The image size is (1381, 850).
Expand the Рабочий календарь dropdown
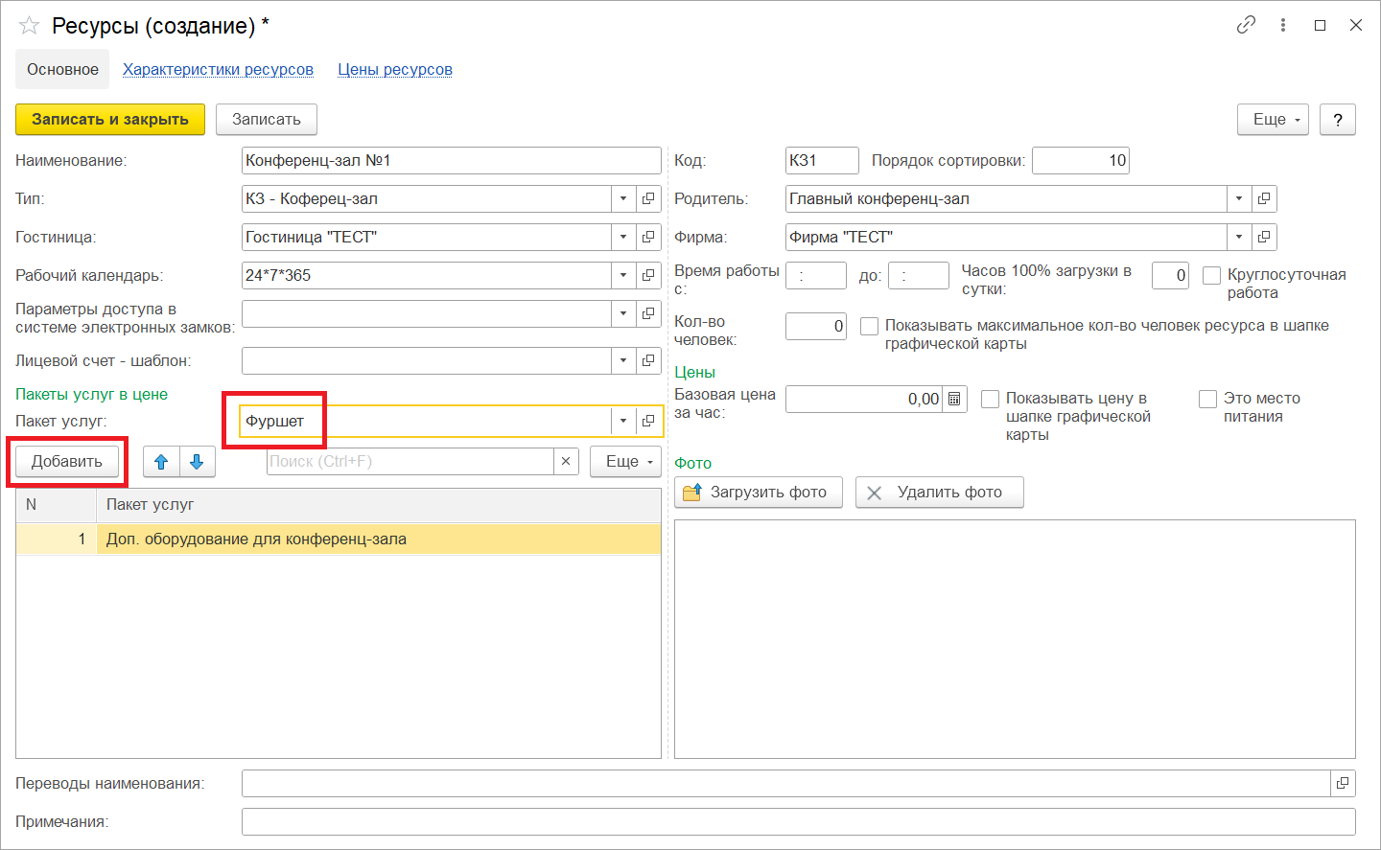pos(623,275)
